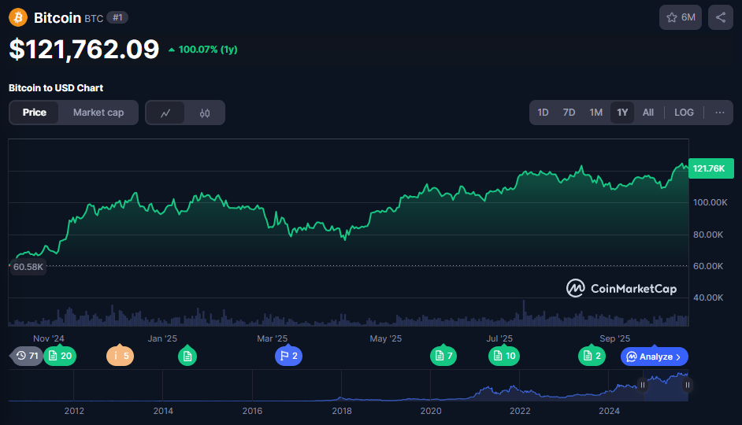Open the green news marker showing 2 near Sep '25
This screenshot has width=742, height=425.
click(x=592, y=356)
